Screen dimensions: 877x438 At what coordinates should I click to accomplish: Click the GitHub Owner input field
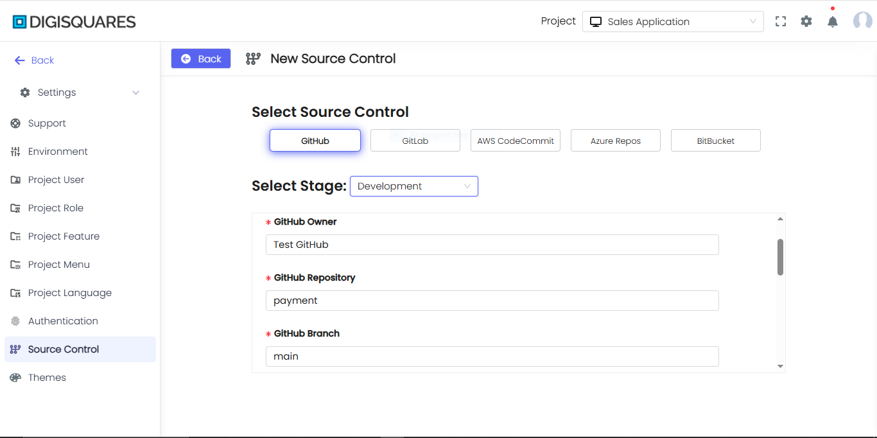tap(492, 245)
